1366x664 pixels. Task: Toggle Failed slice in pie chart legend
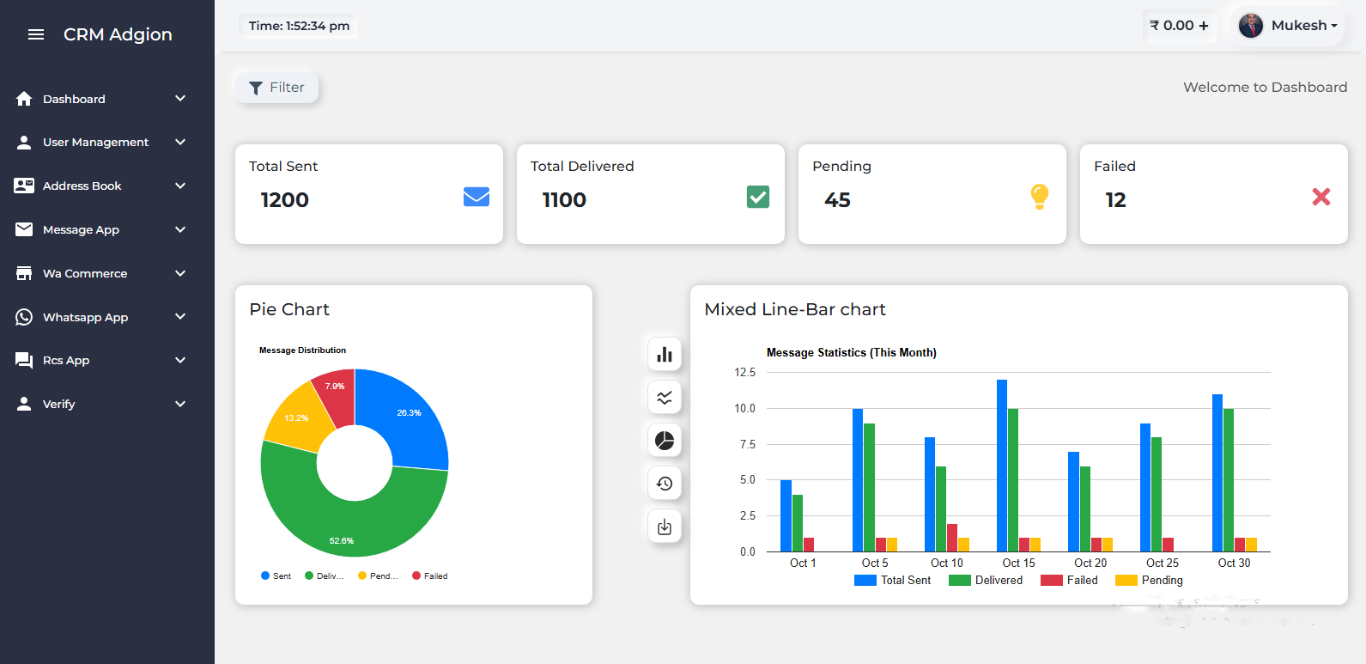(x=430, y=576)
